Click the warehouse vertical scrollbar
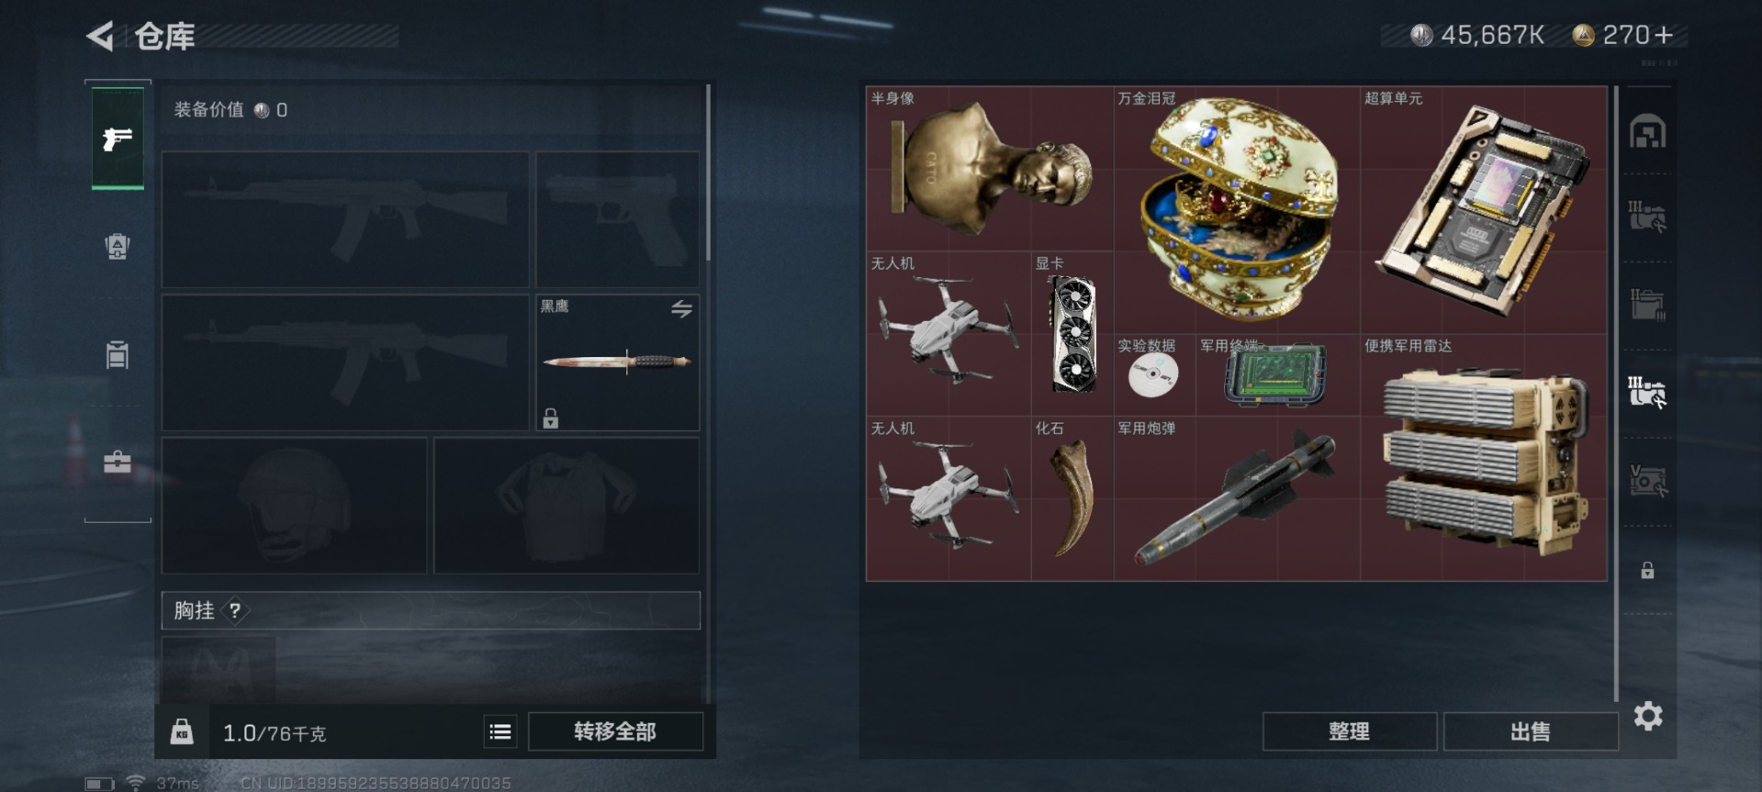The image size is (1762, 792). coord(1616,395)
